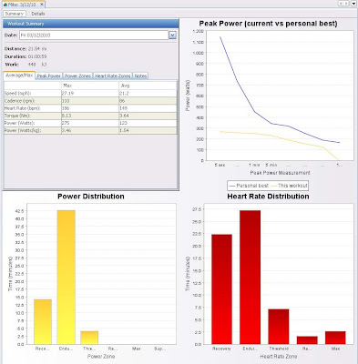Open the Notes tab
This screenshot has width=358, height=364.
140,76
